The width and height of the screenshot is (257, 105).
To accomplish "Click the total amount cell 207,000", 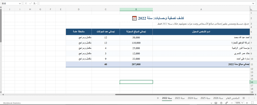I will (136, 64).
